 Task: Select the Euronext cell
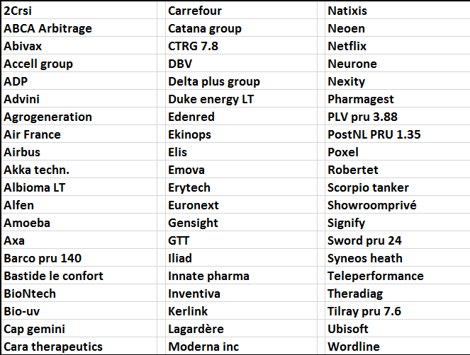241,205
